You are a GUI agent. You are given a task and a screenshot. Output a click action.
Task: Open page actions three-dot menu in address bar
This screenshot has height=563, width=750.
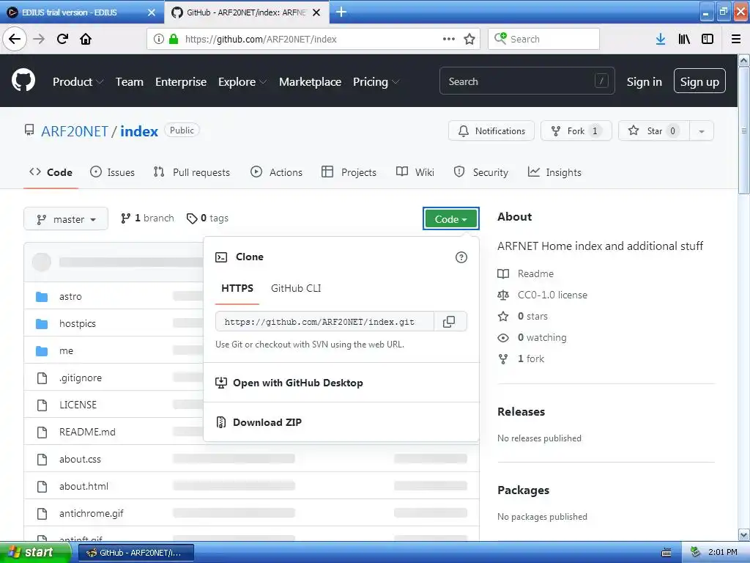tap(449, 40)
